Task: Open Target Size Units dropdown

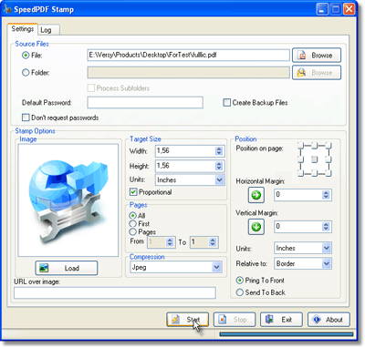Action: click(x=219, y=180)
